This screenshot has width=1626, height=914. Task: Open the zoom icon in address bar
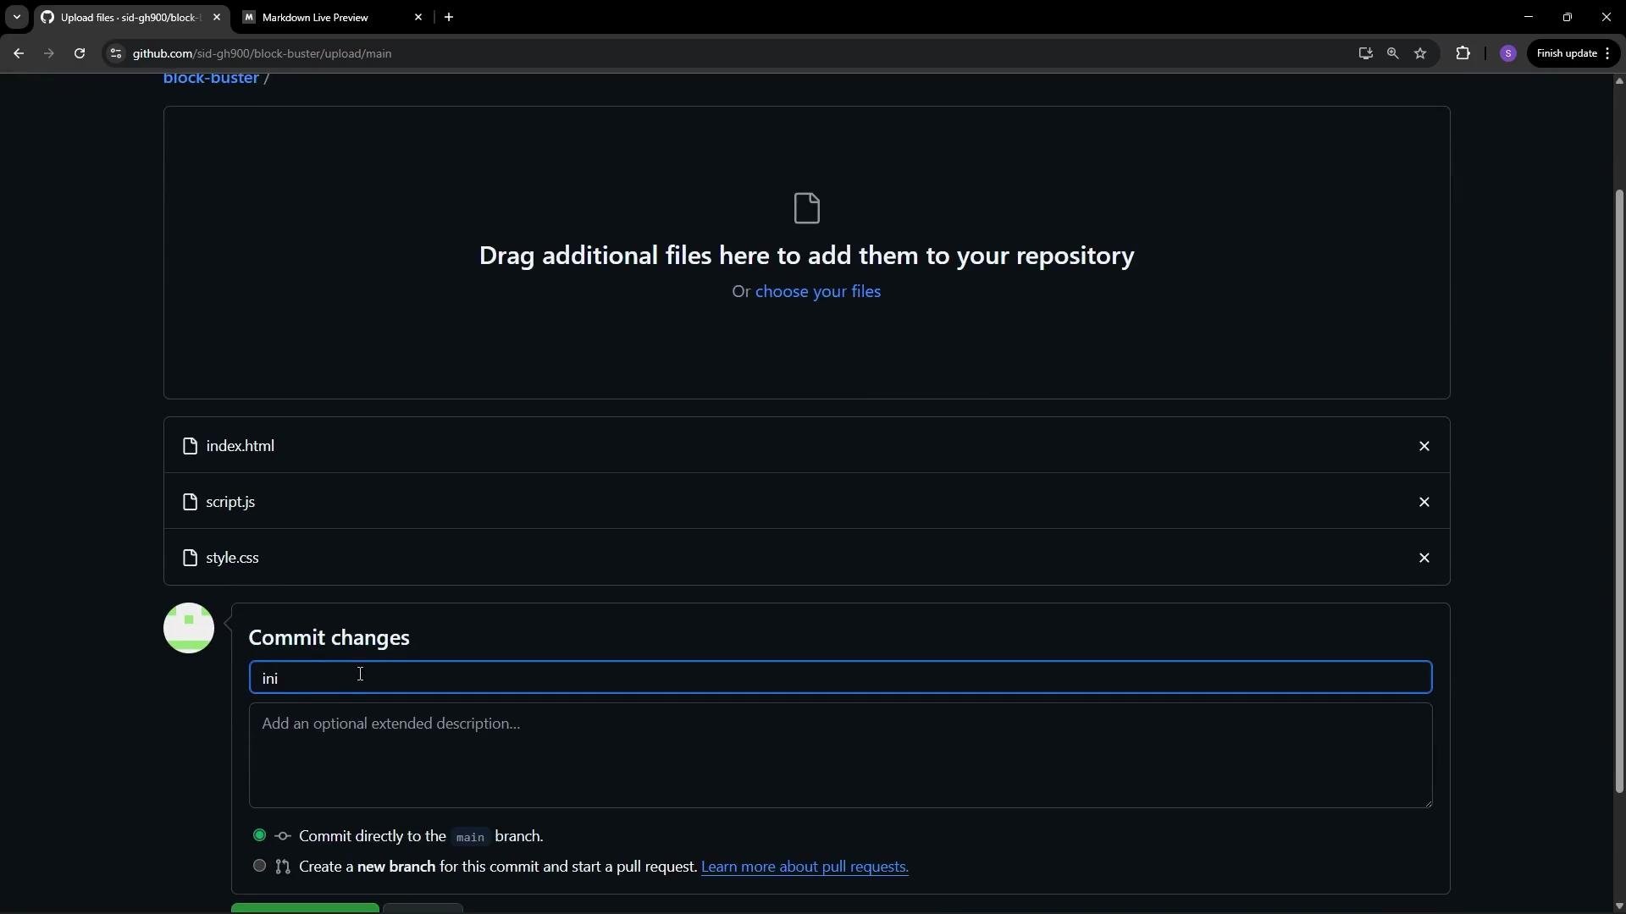click(x=1392, y=53)
